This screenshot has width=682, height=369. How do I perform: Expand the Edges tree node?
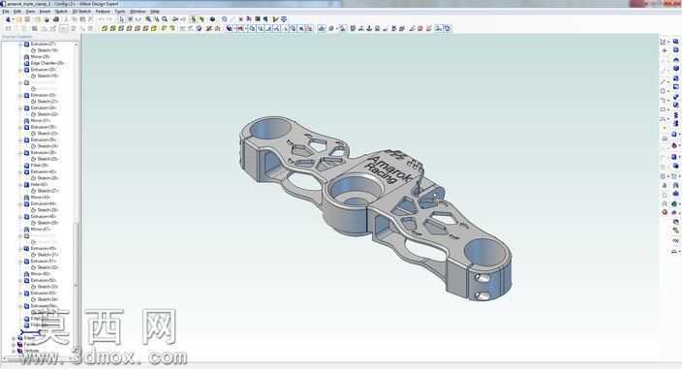pos(14,338)
